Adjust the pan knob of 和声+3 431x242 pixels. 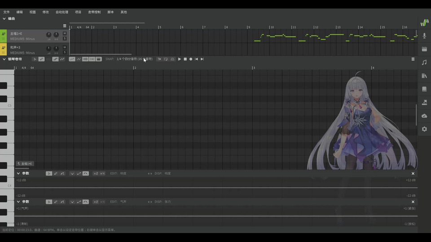coord(56,48)
